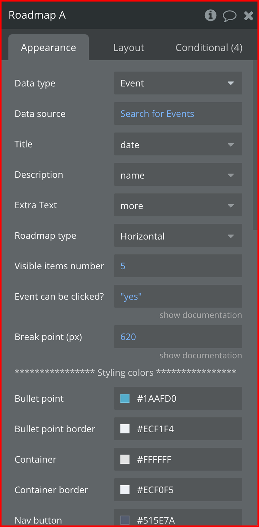Open the Container border color swatch
This screenshot has width=259, height=527.
tap(125, 490)
